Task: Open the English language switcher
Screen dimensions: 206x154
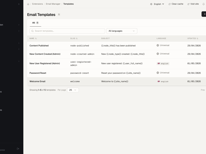Action: pos(157,4)
